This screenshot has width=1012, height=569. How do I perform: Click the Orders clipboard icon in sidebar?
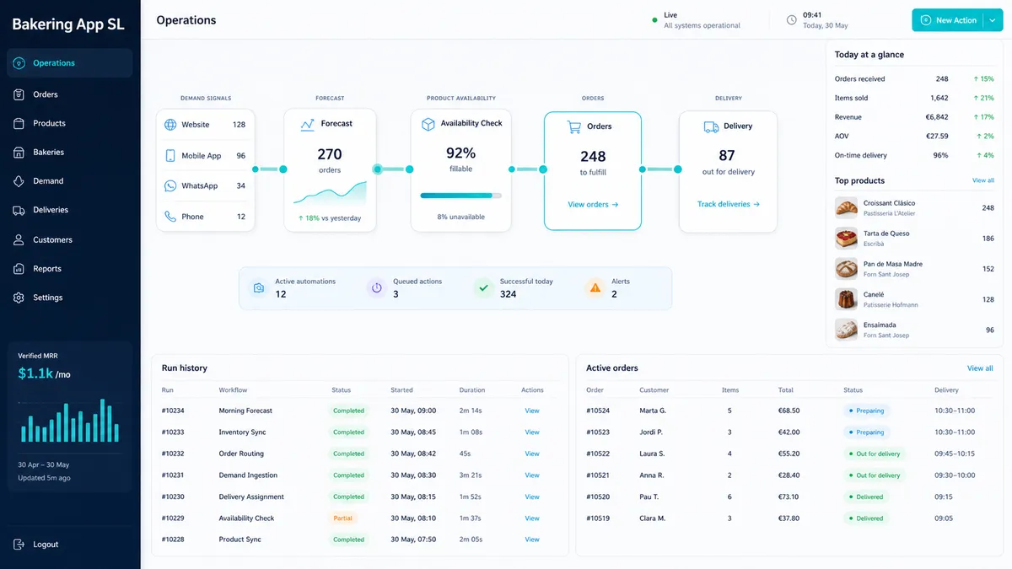pyautogui.click(x=19, y=94)
